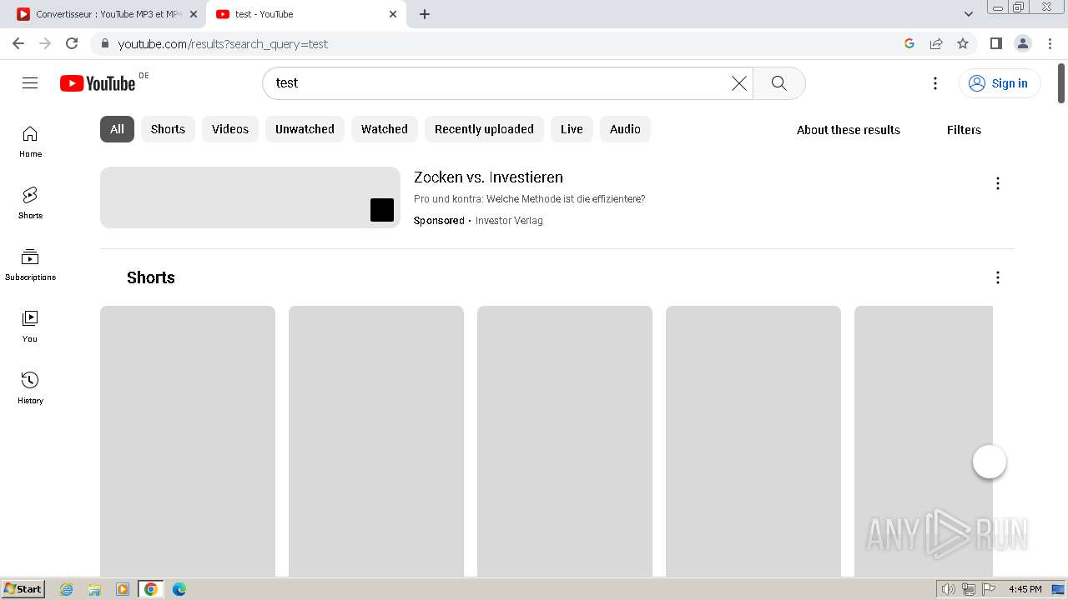Click the magnifier search button
Viewport: 1068px width, 600px height.
coord(778,82)
